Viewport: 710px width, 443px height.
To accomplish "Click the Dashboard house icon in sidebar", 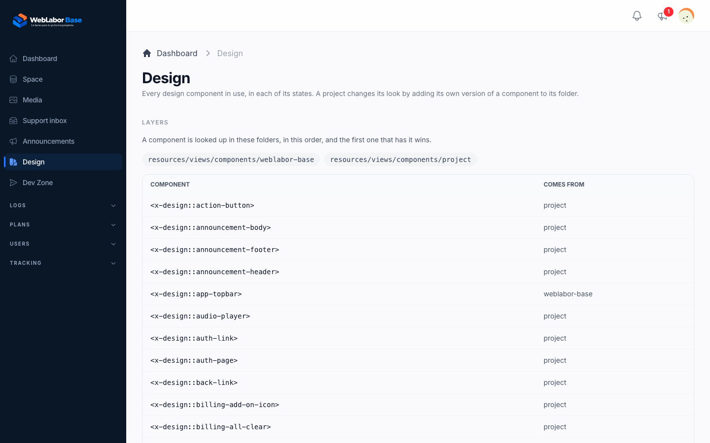I will pos(13,59).
